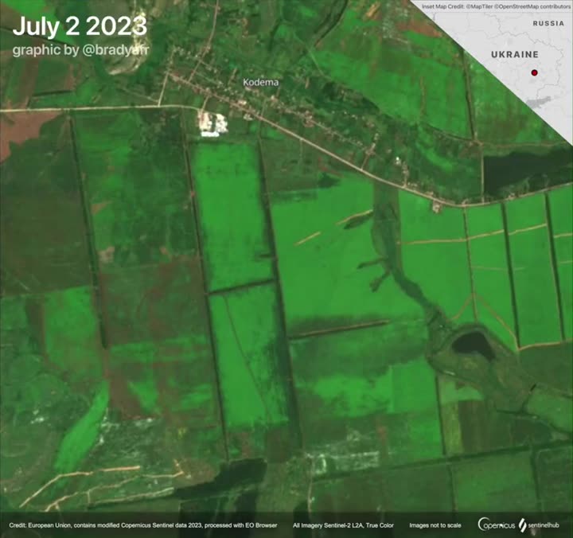Screen dimensions: 573x538
Task: Click the "Images not to scale" note
Action: point(435,525)
